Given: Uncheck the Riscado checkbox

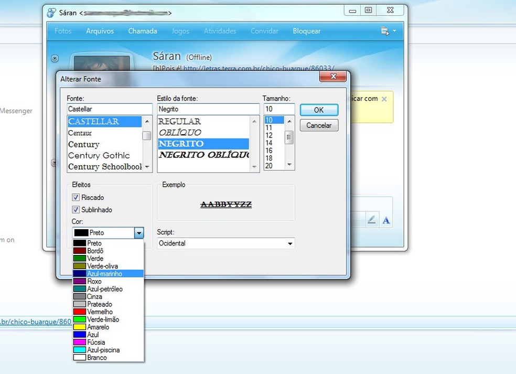Looking at the screenshot, I should click(77, 198).
